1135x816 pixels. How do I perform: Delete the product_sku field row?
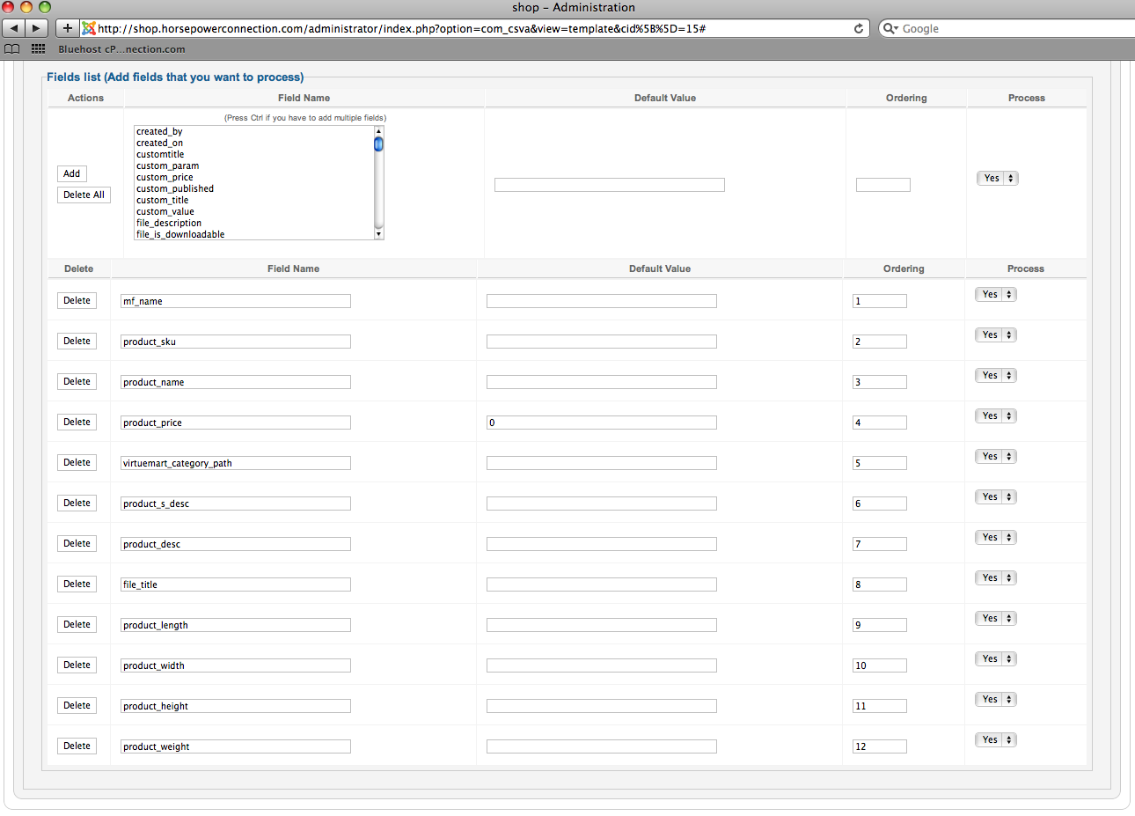77,342
